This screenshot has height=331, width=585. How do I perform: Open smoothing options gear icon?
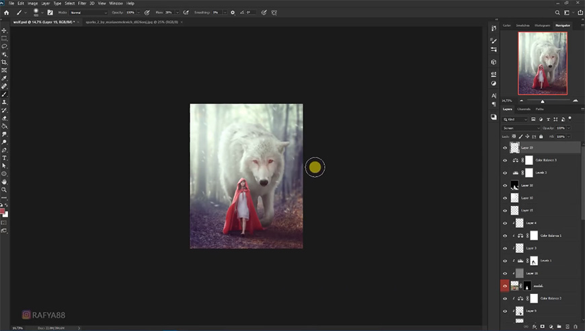tap(233, 12)
